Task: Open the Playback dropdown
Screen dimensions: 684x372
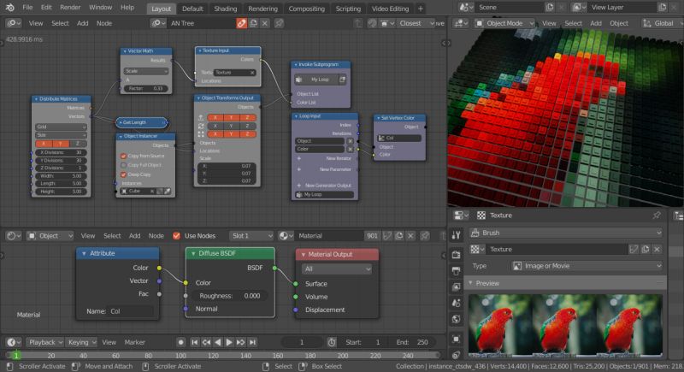Action: pyautogui.click(x=45, y=342)
